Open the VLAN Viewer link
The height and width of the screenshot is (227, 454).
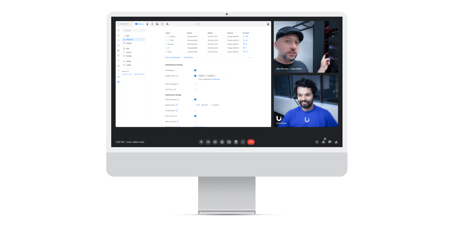pos(188,58)
